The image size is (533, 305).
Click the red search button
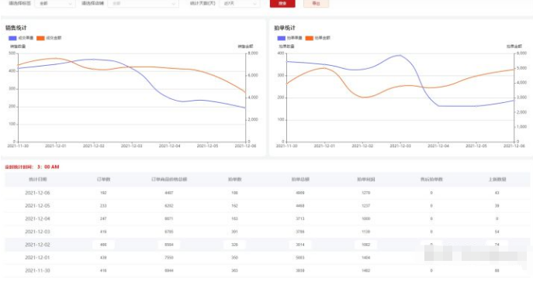pos(282,3)
